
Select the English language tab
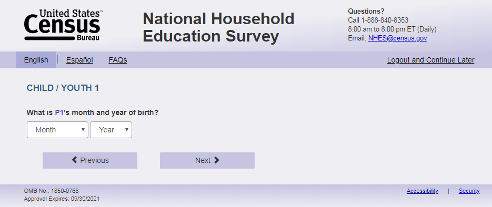(x=36, y=60)
